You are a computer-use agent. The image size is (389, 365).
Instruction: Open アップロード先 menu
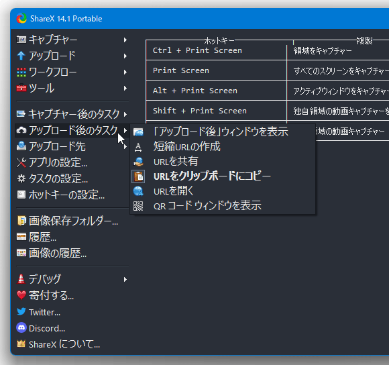pos(72,146)
